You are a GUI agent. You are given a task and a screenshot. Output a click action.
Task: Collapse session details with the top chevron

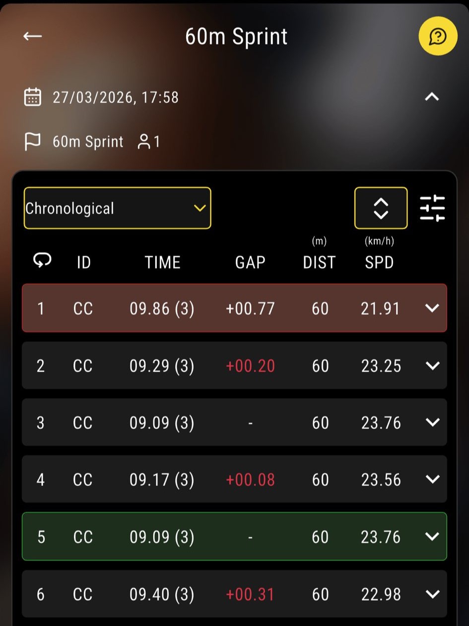pos(432,97)
